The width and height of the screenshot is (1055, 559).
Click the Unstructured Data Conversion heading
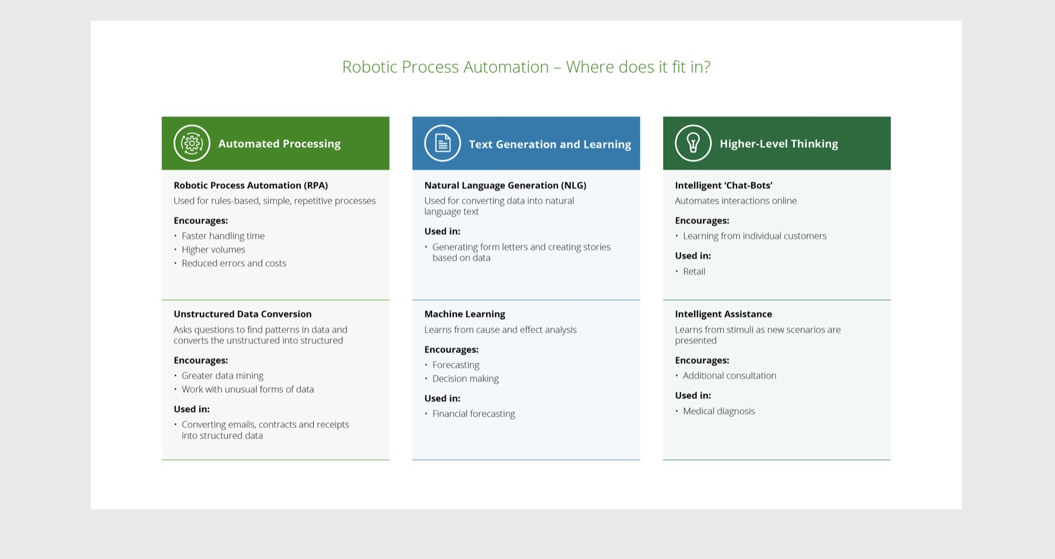tap(242, 314)
